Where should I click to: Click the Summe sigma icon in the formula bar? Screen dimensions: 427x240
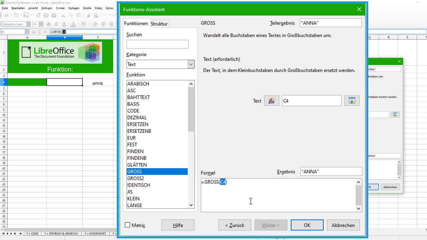[39, 32]
